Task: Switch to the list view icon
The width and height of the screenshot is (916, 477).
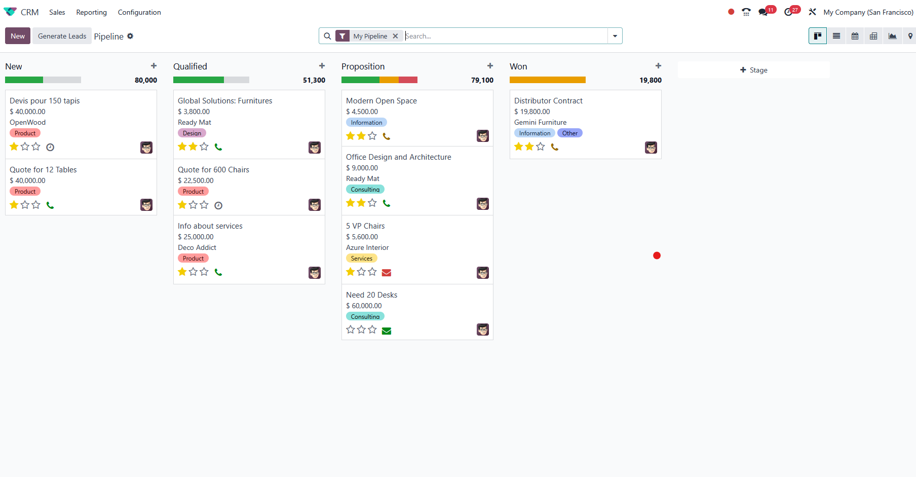Action: tap(836, 36)
